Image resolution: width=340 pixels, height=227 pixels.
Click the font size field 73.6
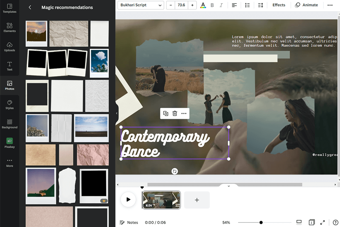pyautogui.click(x=181, y=5)
